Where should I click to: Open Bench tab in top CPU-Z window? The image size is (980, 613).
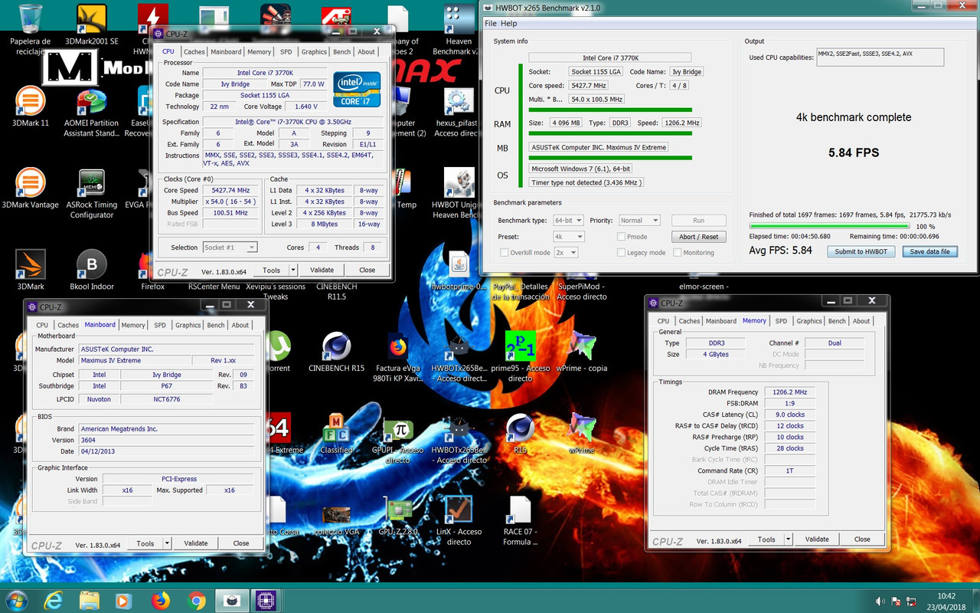(x=342, y=52)
